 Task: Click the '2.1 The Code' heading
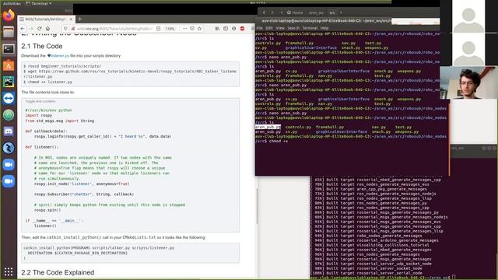[x=42, y=46]
